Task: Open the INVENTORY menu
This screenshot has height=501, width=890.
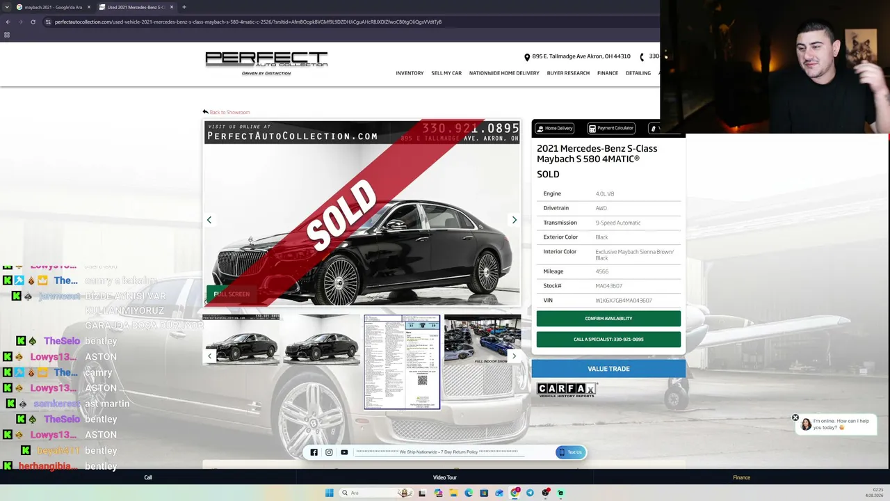Action: click(x=410, y=73)
